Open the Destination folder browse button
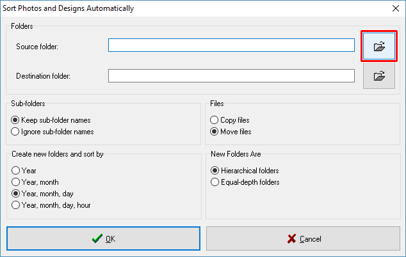The height and width of the screenshot is (257, 406). [379, 76]
